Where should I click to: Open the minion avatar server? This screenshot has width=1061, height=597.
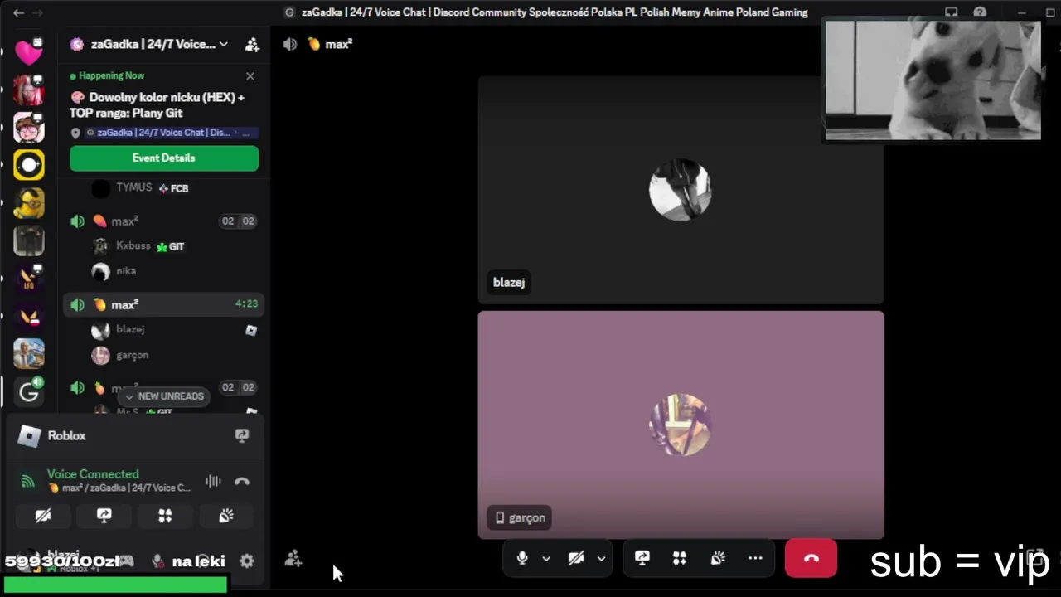click(x=28, y=203)
